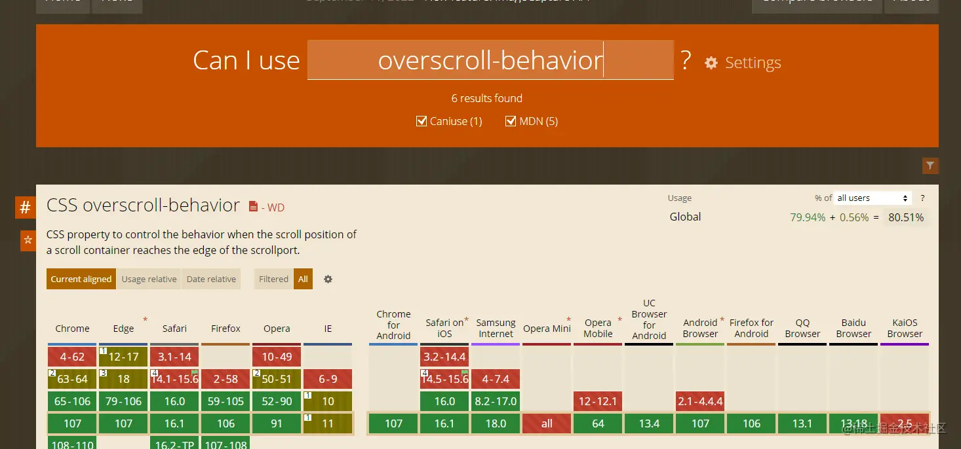Click IE 11 version cell
Image resolution: width=961 pixels, height=449 pixels.
(x=328, y=423)
